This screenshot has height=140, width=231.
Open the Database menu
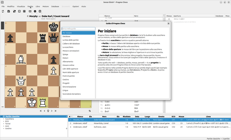[55, 6]
